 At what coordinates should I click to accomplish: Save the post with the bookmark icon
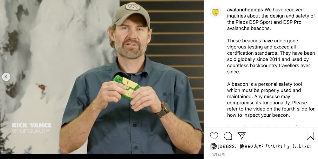310,136
